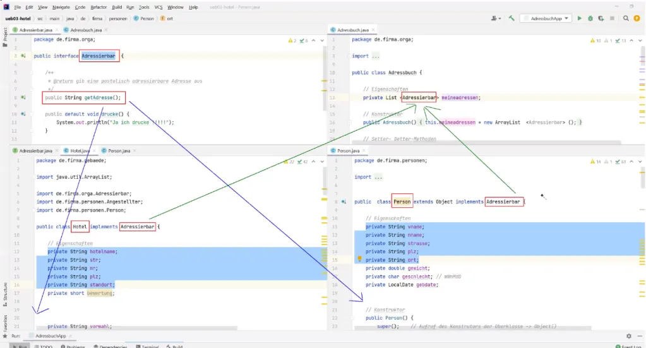Viewport: 646px width, 348px height.
Task: Open Run panel settings gear icon
Action: (x=629, y=336)
